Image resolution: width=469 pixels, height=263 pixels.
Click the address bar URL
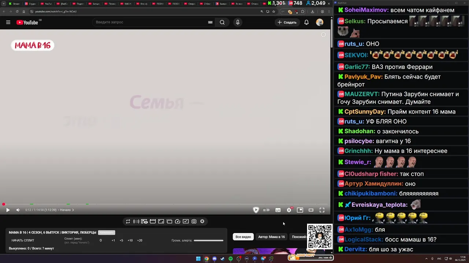click(x=56, y=11)
